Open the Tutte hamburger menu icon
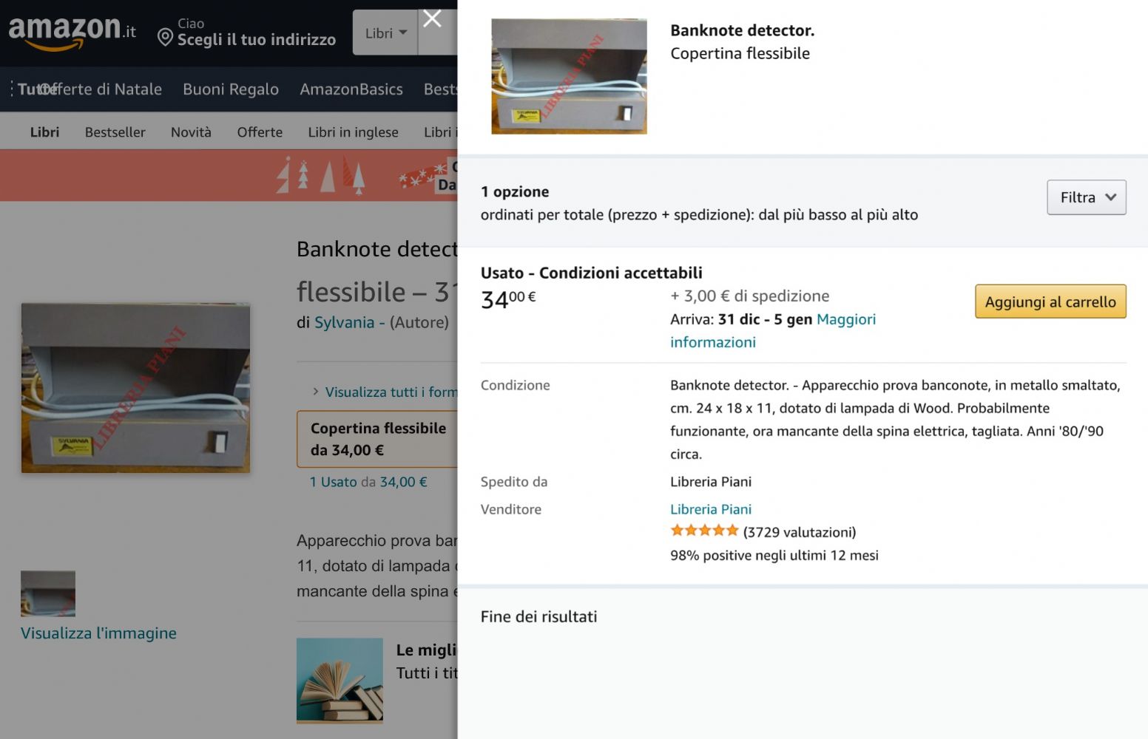Viewport: 1148px width, 739px height. pyautogui.click(x=12, y=89)
